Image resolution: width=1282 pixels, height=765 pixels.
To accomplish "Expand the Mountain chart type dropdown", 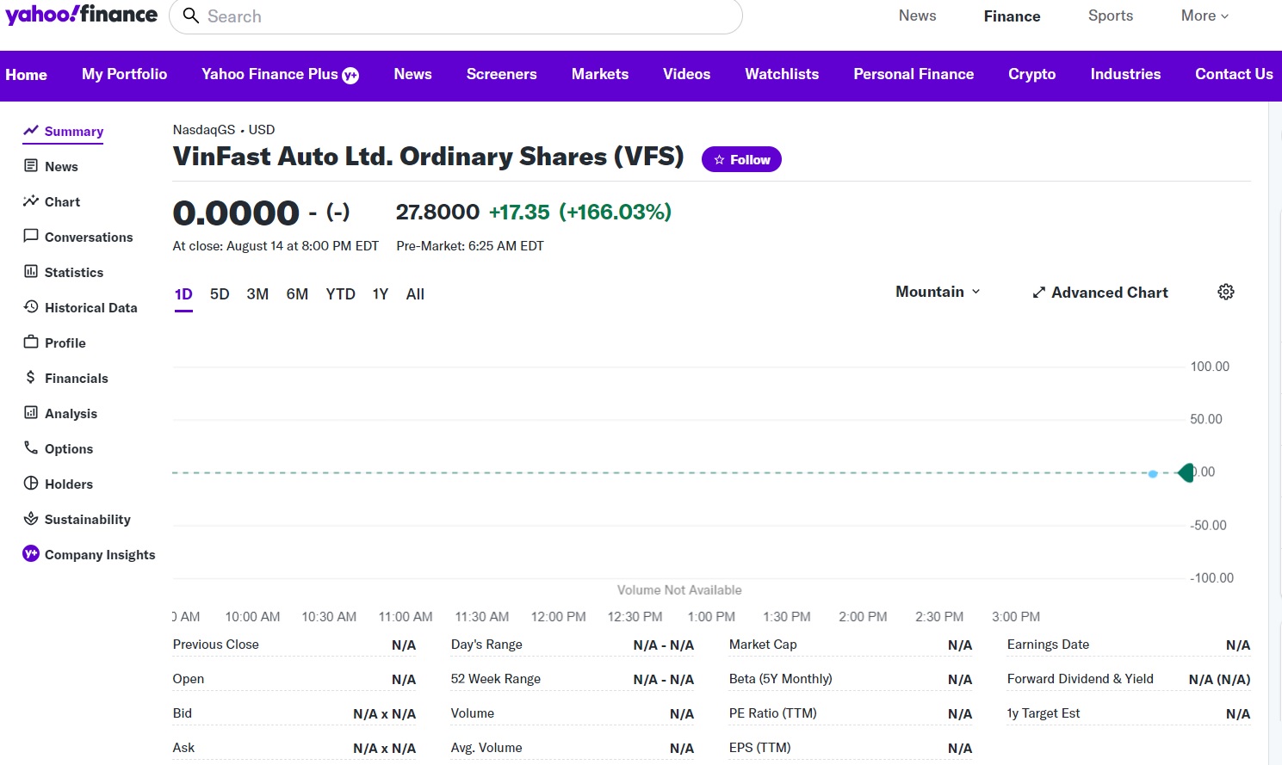I will (x=938, y=293).
